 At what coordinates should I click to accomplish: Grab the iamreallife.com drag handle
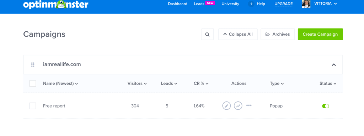[x=33, y=65]
